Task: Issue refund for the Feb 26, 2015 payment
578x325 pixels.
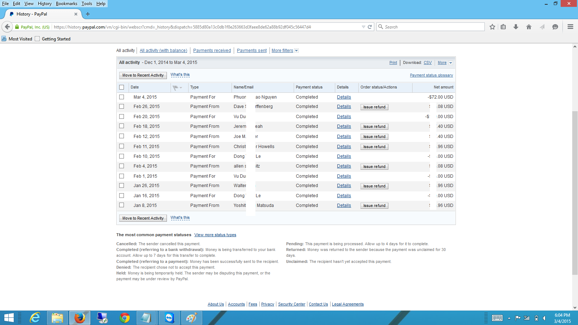Action: pos(374,107)
